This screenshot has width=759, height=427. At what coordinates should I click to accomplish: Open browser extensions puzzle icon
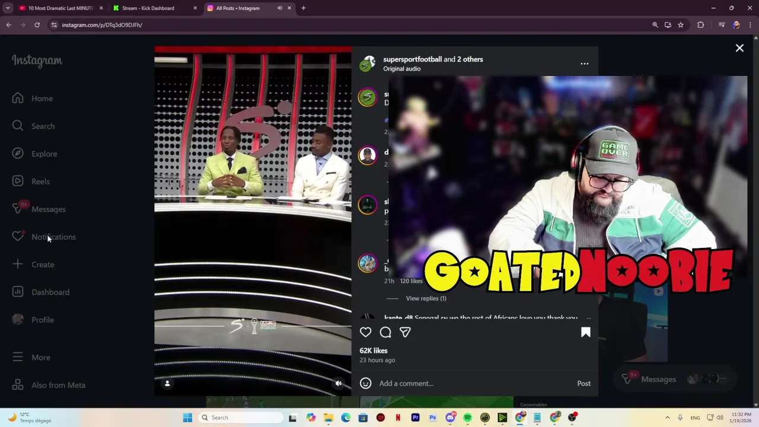[700, 25]
